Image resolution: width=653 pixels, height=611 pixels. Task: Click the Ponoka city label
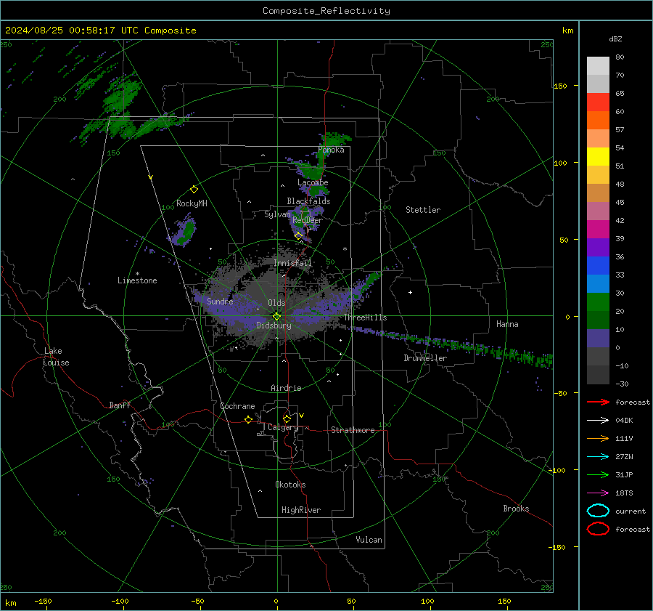331,150
